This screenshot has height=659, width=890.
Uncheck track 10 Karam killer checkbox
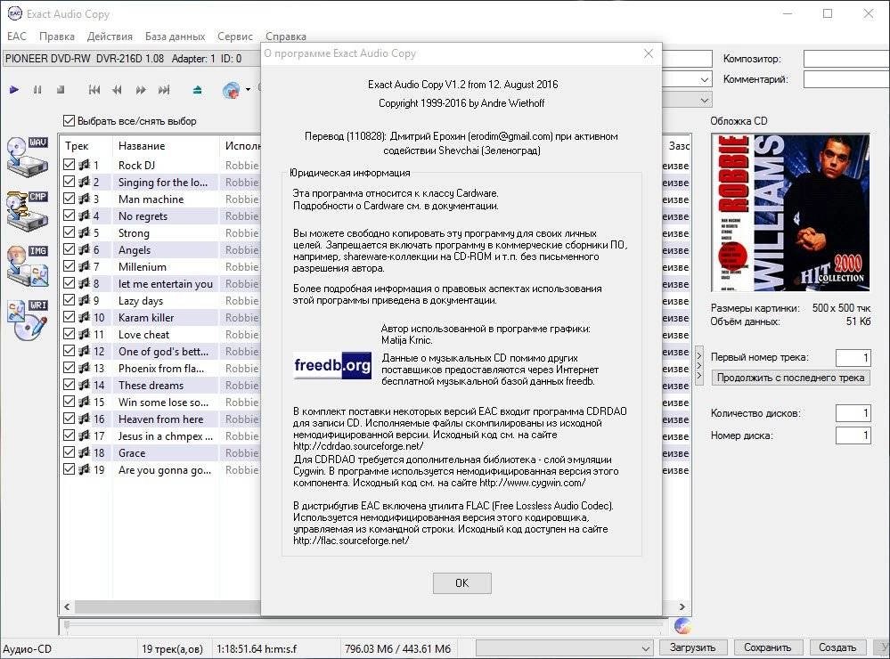[x=69, y=317]
